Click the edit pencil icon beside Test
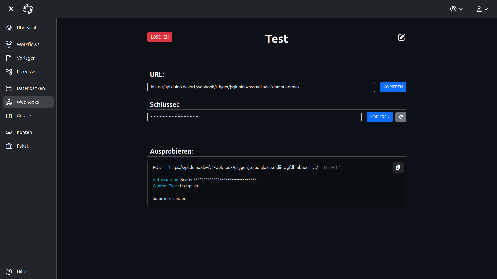Image resolution: width=497 pixels, height=279 pixels. 401,37
